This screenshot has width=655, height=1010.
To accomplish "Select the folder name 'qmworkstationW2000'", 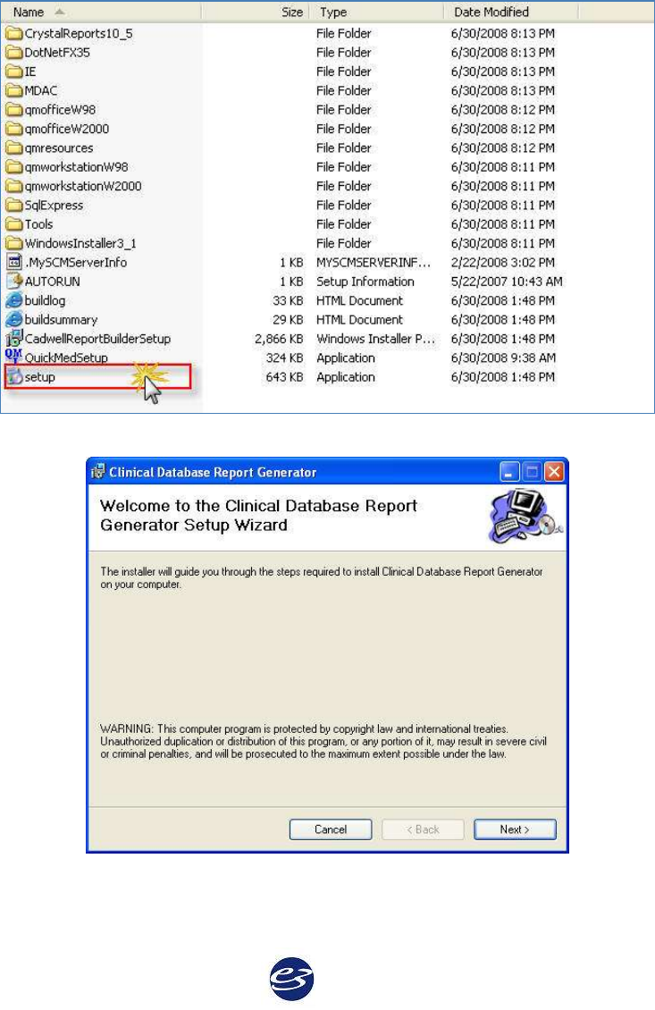I will (83, 186).
